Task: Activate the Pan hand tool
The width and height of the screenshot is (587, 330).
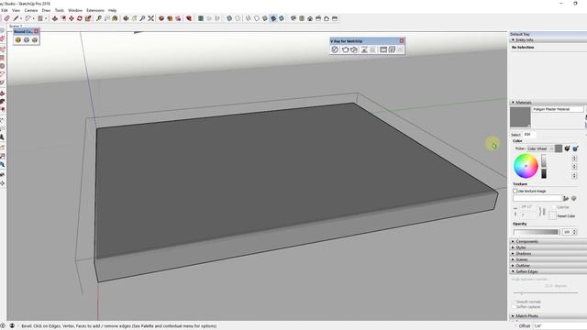Action: (x=134, y=18)
